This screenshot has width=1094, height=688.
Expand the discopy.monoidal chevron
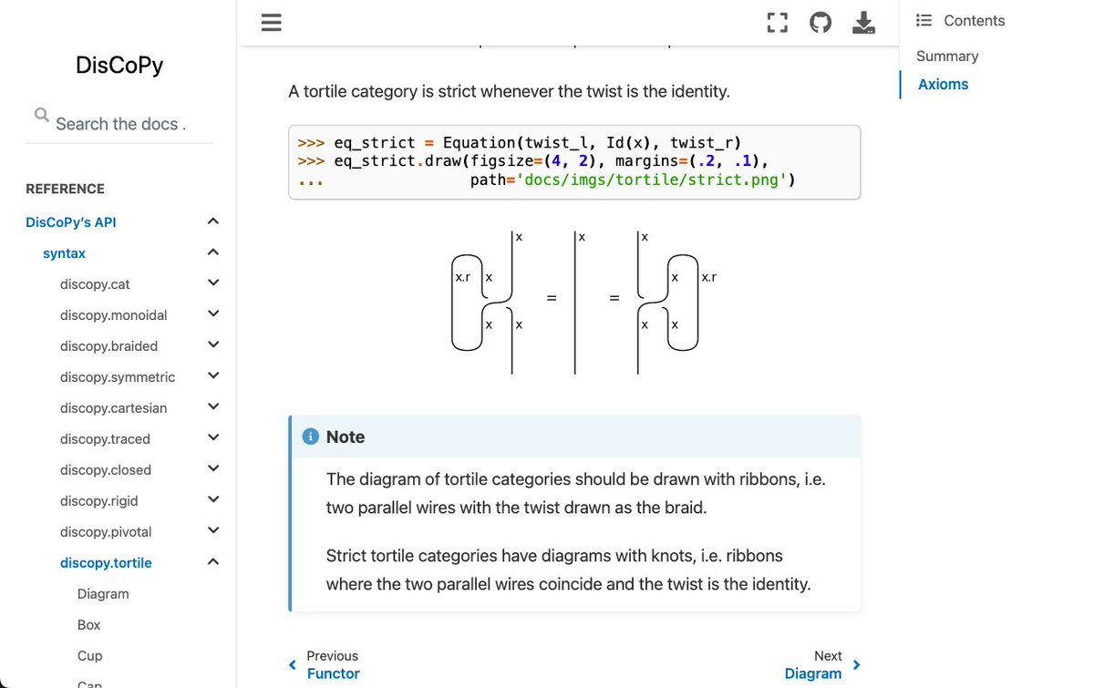coord(213,314)
